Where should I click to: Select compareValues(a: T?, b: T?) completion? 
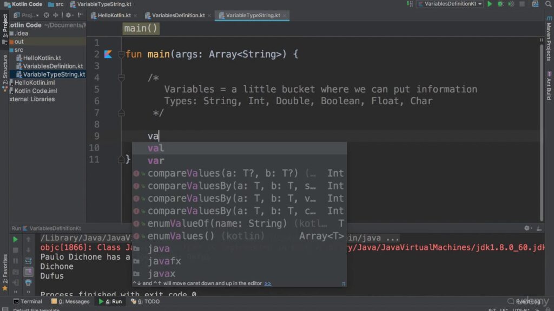coord(239,173)
